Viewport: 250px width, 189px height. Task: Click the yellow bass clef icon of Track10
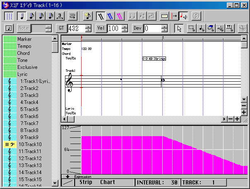10,144
